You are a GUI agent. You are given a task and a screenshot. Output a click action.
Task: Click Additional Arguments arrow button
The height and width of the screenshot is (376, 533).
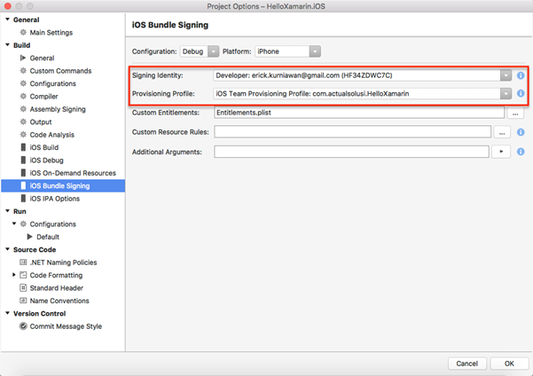coord(503,152)
